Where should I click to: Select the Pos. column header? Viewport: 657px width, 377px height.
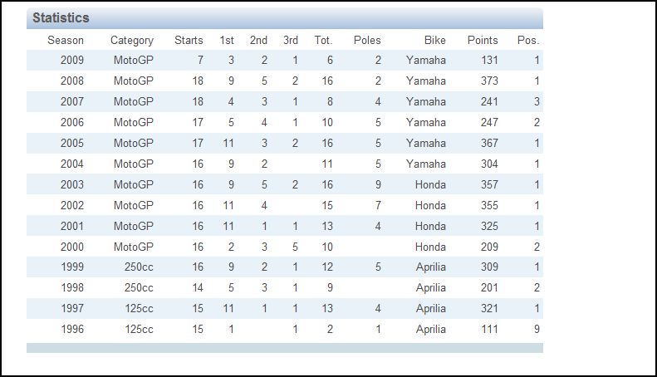528,40
